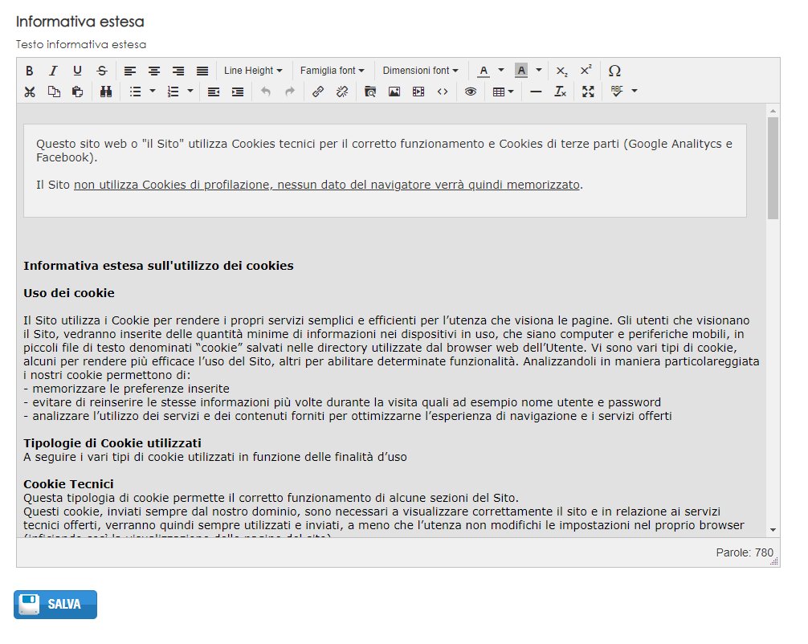
Task: Align text to the left
Action: click(x=130, y=71)
